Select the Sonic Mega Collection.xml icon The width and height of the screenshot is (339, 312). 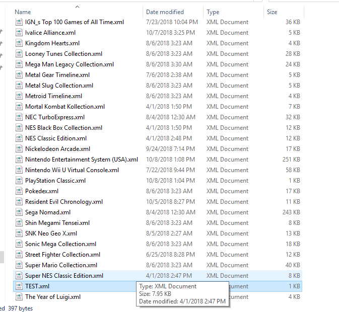pos(19,244)
